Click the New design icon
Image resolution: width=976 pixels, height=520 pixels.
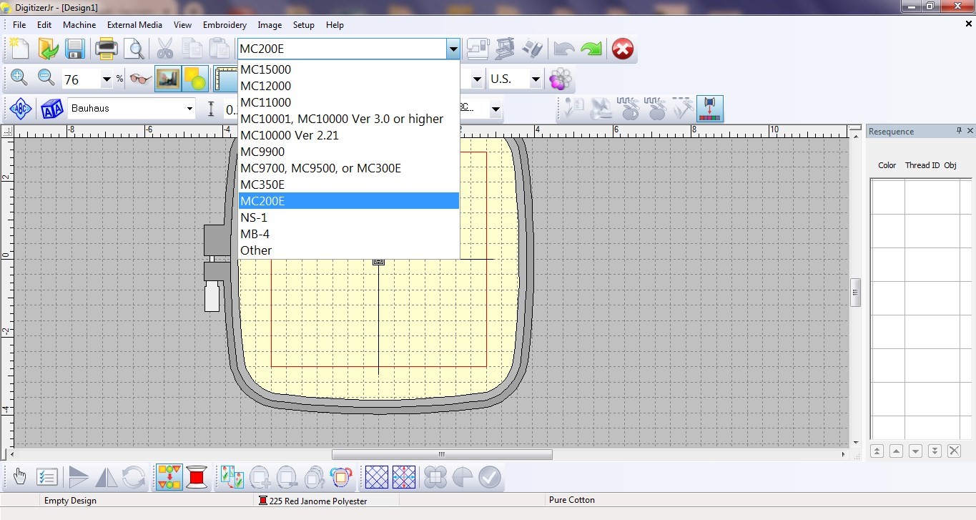coord(19,49)
